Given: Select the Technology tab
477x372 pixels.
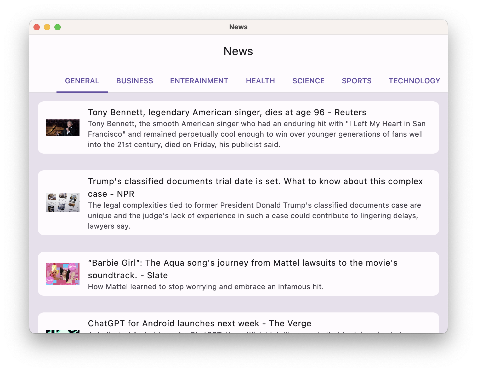Looking at the screenshot, I should point(414,81).
